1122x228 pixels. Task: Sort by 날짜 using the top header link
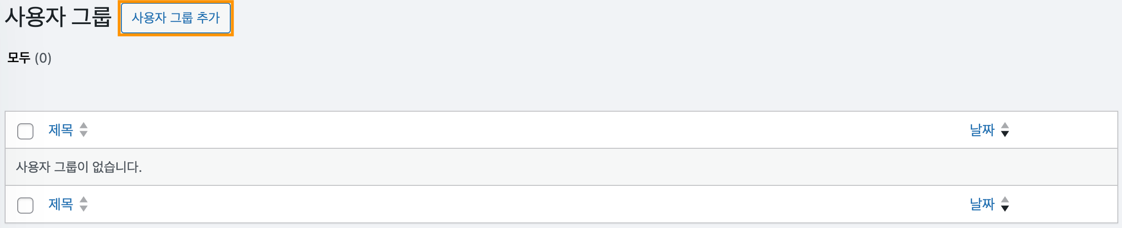982,130
